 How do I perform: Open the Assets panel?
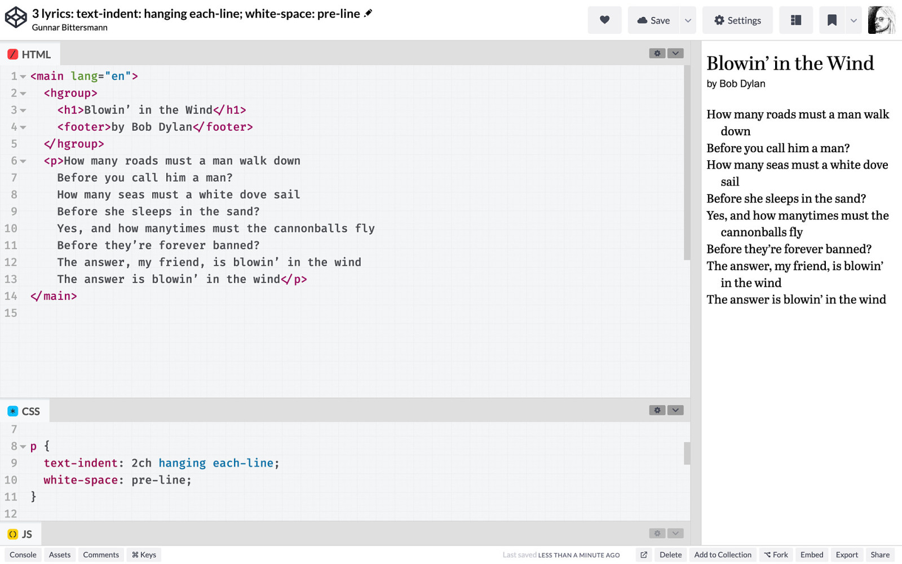click(x=60, y=555)
